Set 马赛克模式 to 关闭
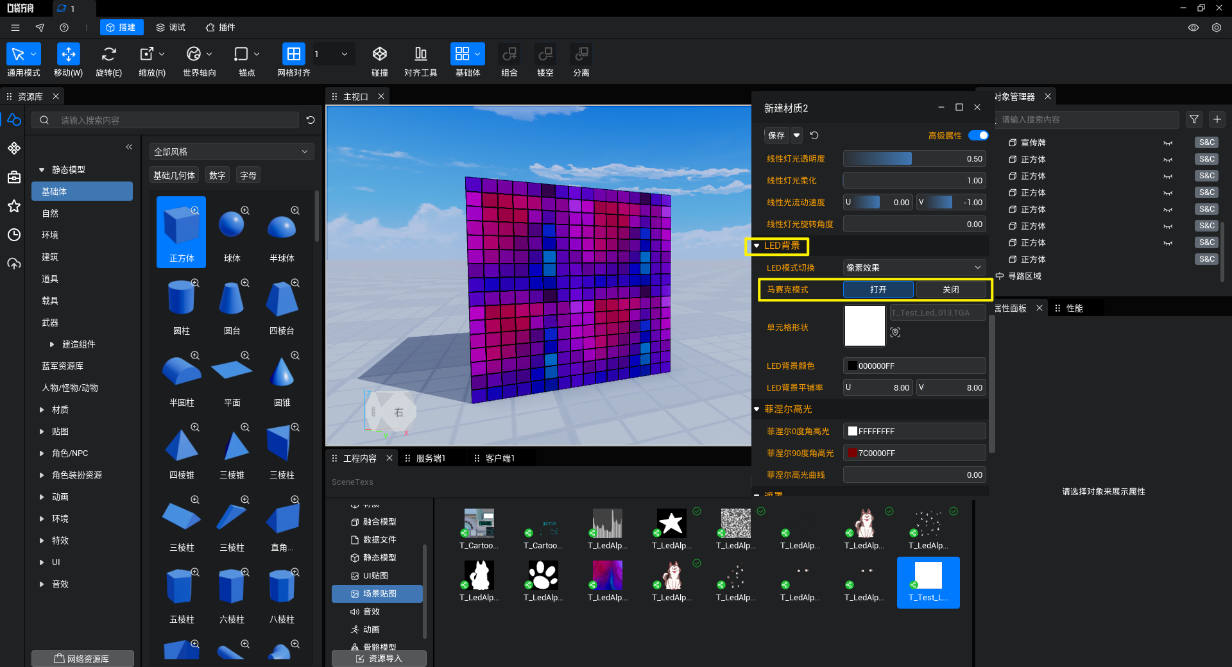The height and width of the screenshot is (667, 1232). coord(950,290)
